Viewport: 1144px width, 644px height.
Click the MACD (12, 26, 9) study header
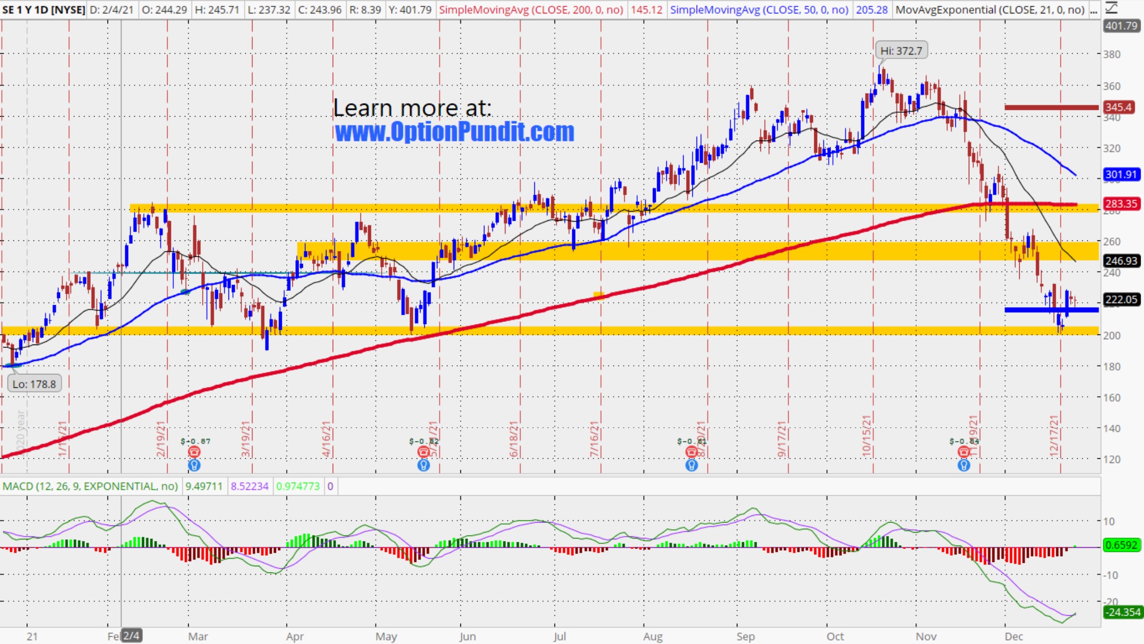click(x=90, y=486)
